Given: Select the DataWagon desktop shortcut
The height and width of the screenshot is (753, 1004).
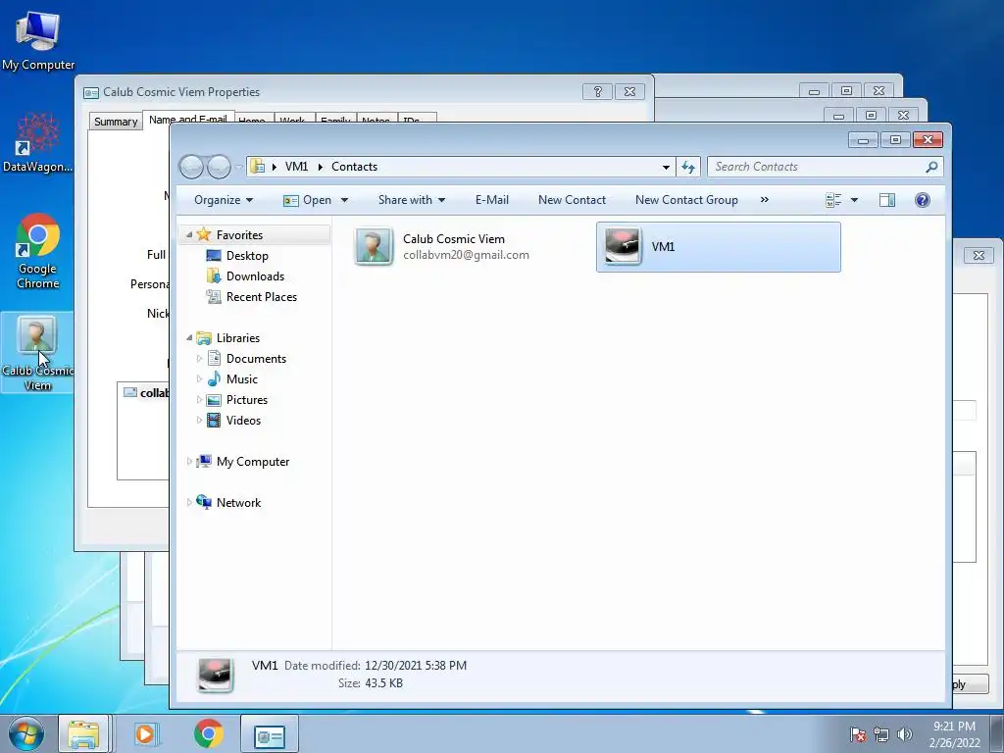Looking at the screenshot, I should click(38, 142).
